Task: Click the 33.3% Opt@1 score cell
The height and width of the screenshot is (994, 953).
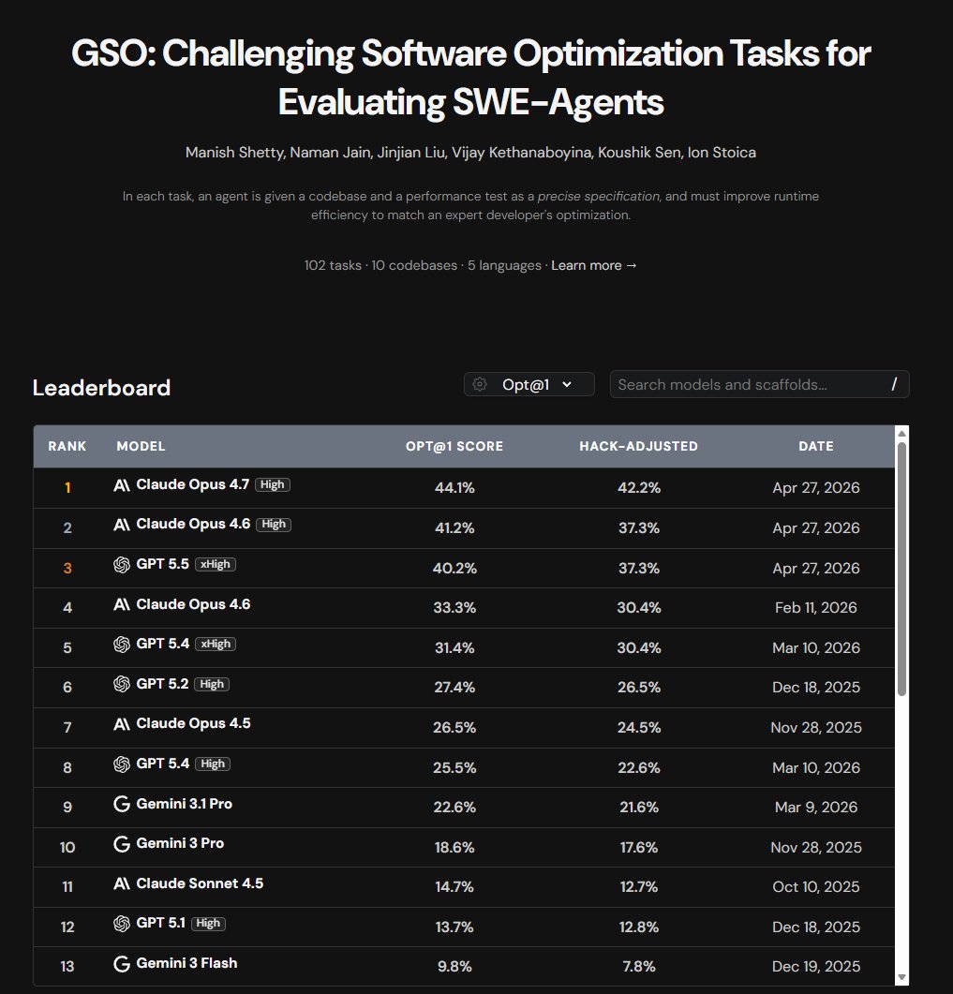Action: [x=454, y=608]
